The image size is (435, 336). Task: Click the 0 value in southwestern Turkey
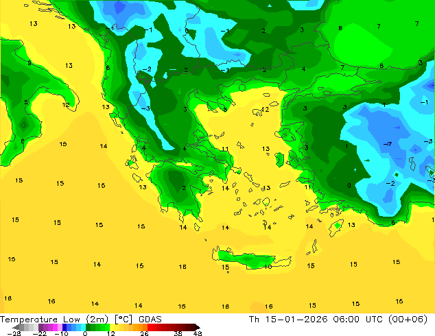(349, 185)
